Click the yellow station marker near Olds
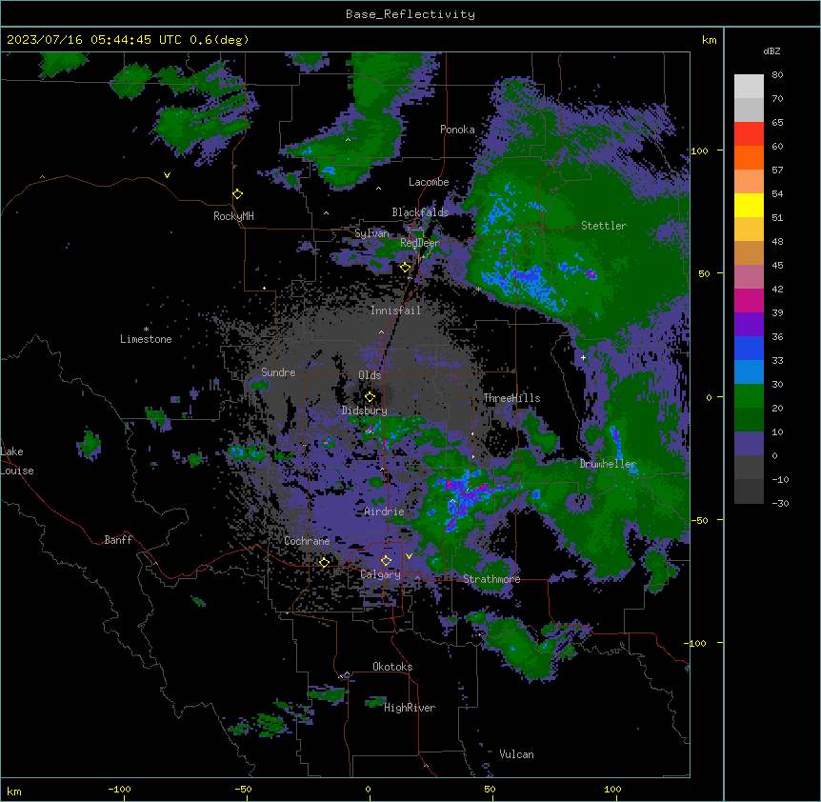Image resolution: width=821 pixels, height=802 pixels. click(x=370, y=397)
